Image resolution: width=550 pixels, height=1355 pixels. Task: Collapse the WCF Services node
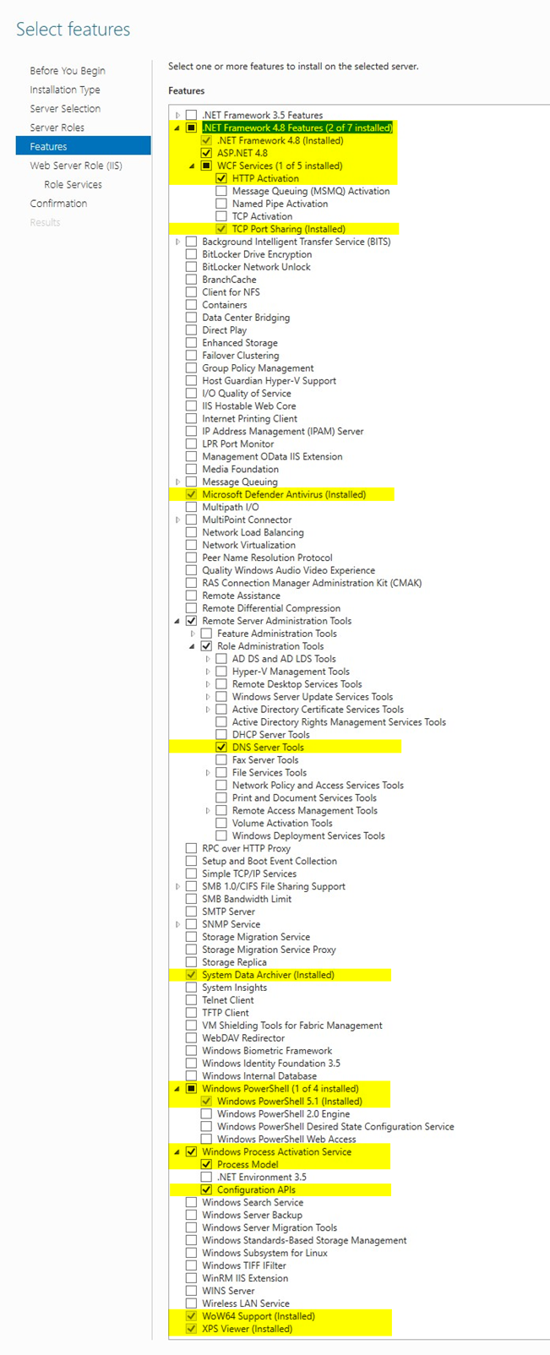coord(193,166)
